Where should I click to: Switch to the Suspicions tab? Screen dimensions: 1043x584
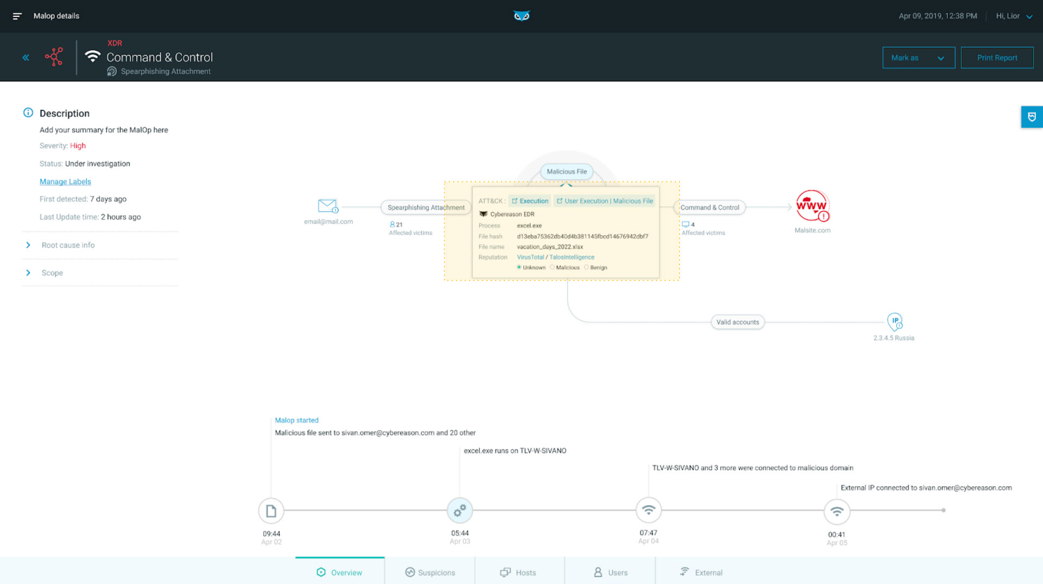(430, 572)
